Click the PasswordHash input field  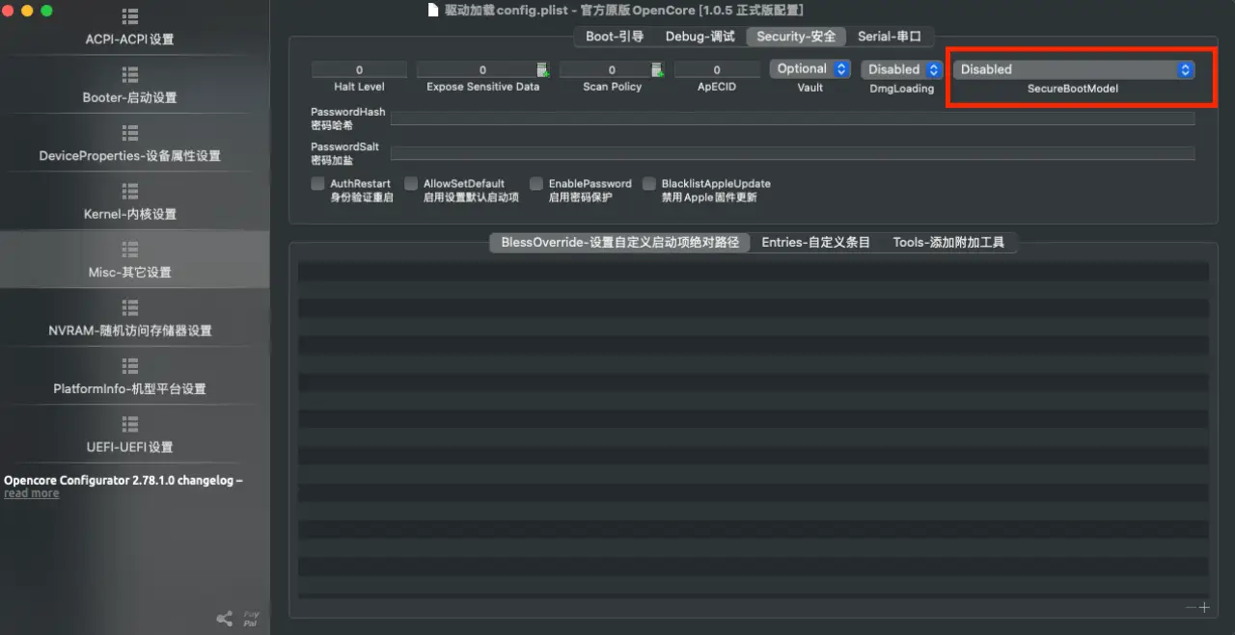[x=791, y=119]
